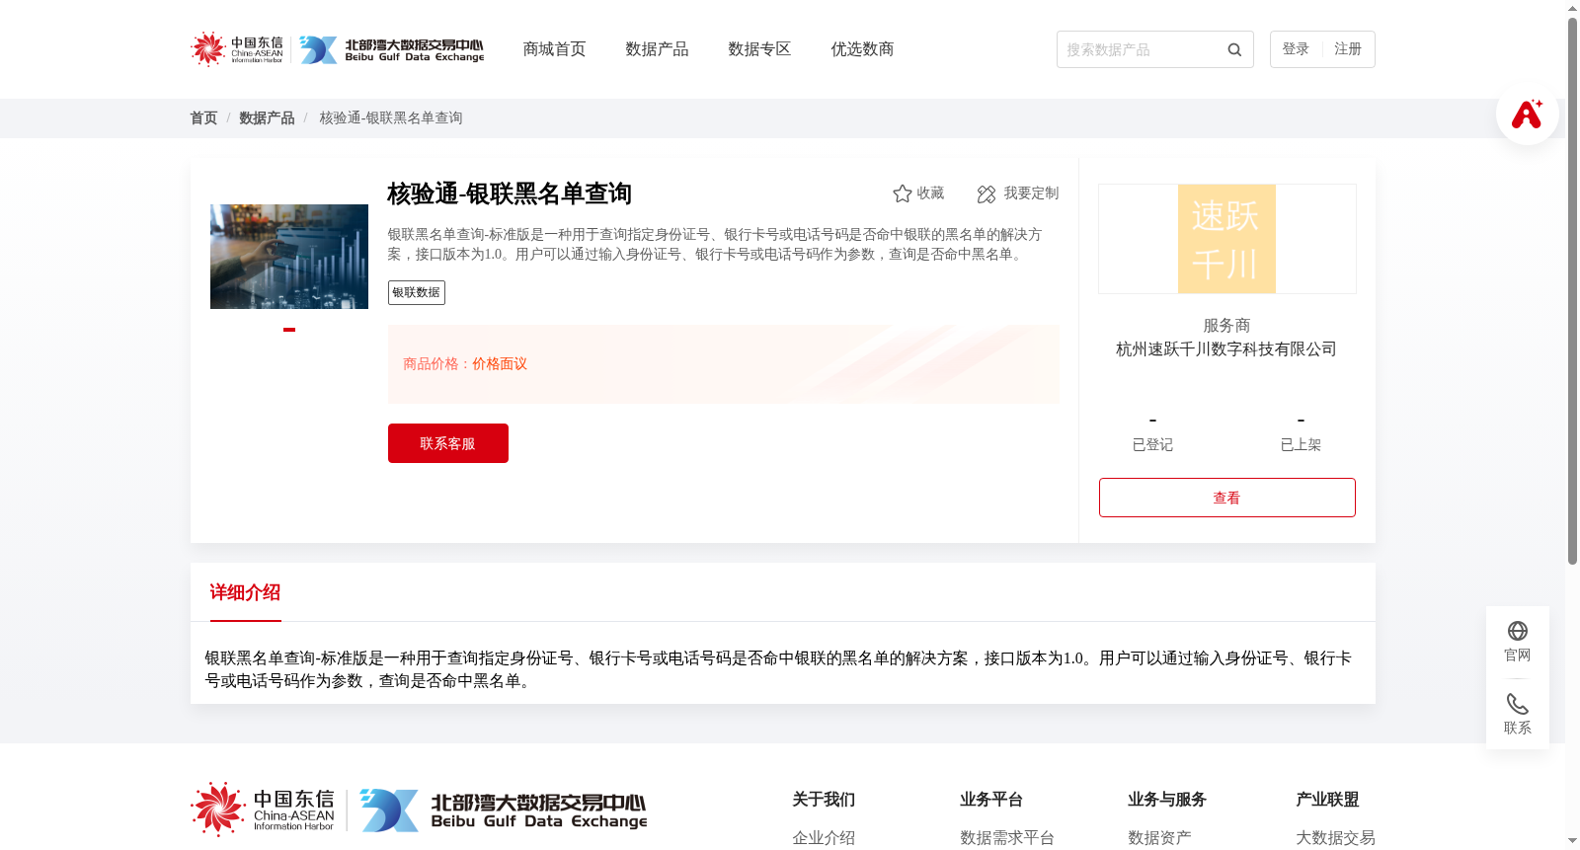Click the footer Beibu Gulf Data Exchange logo
Screen dimensions: 1580x850
coord(504,811)
